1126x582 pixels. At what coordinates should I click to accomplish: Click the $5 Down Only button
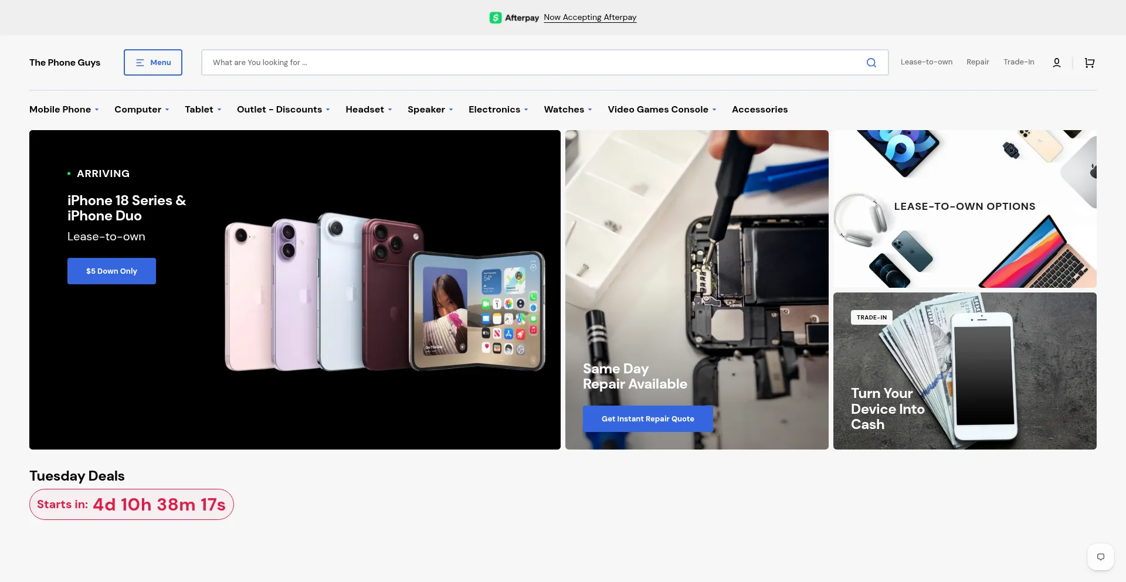tap(111, 271)
